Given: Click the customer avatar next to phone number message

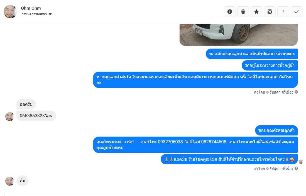Looking at the screenshot, I should click(9, 116).
